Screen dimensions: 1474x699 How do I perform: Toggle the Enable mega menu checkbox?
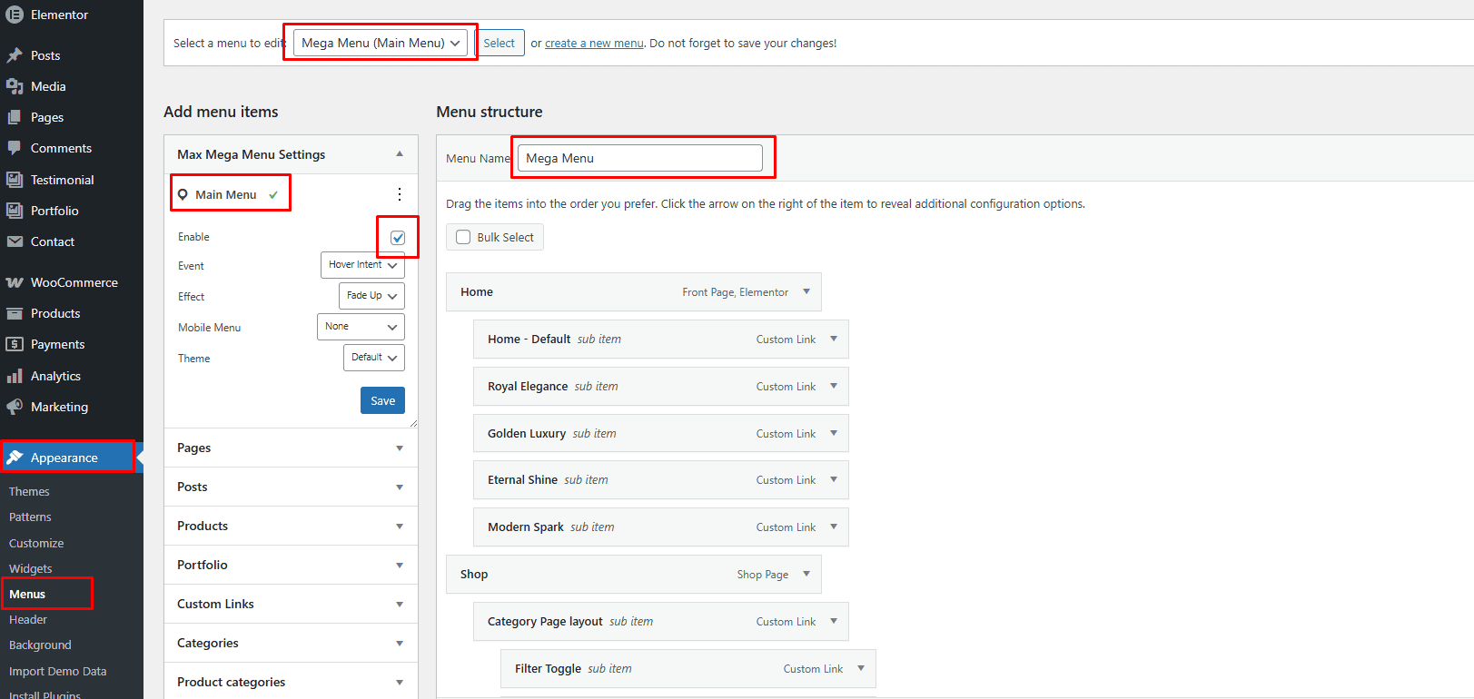click(398, 238)
